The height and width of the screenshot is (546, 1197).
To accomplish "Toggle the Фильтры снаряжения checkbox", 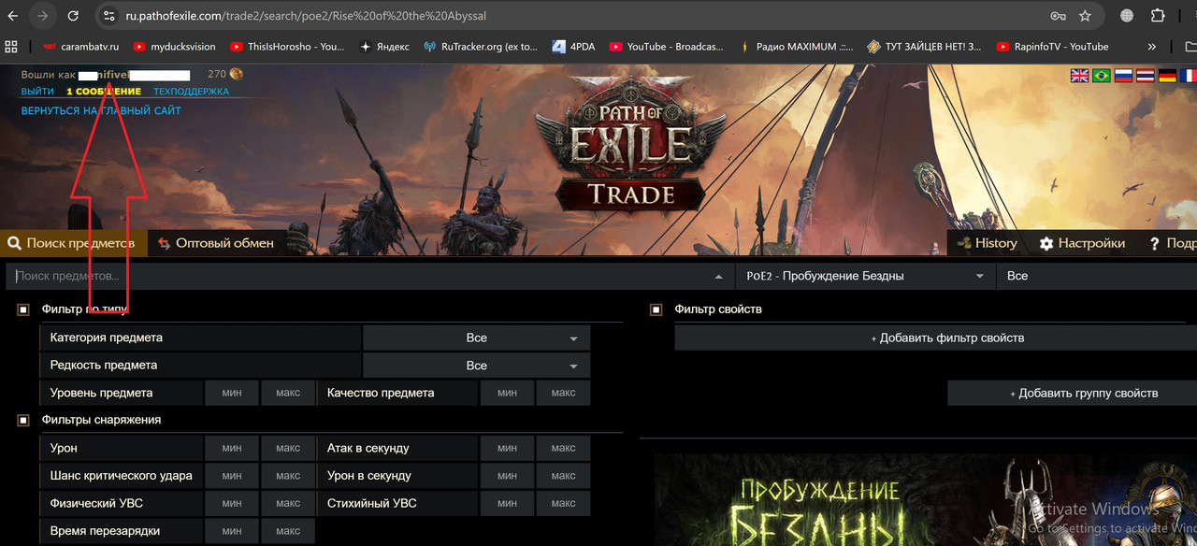I will [x=23, y=420].
